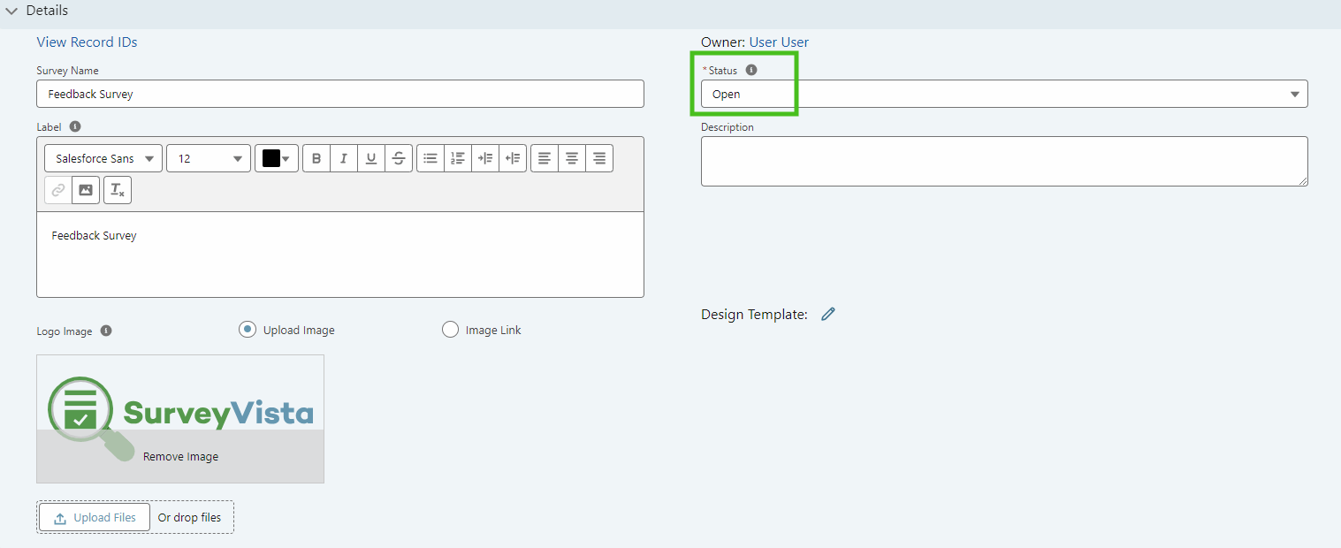This screenshot has height=548, width=1341.
Task: Apply strikethrough formatting to the label
Action: click(x=399, y=158)
